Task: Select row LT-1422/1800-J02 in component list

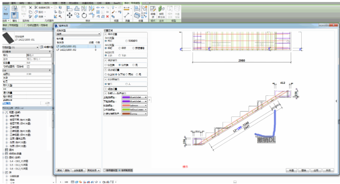Action: tap(71, 50)
